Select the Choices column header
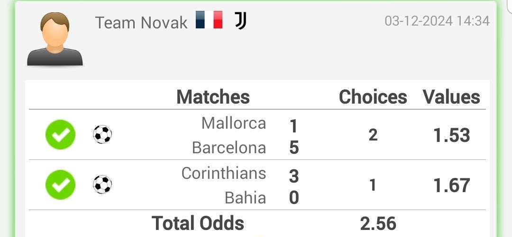This screenshot has width=512, height=237. 373,97
